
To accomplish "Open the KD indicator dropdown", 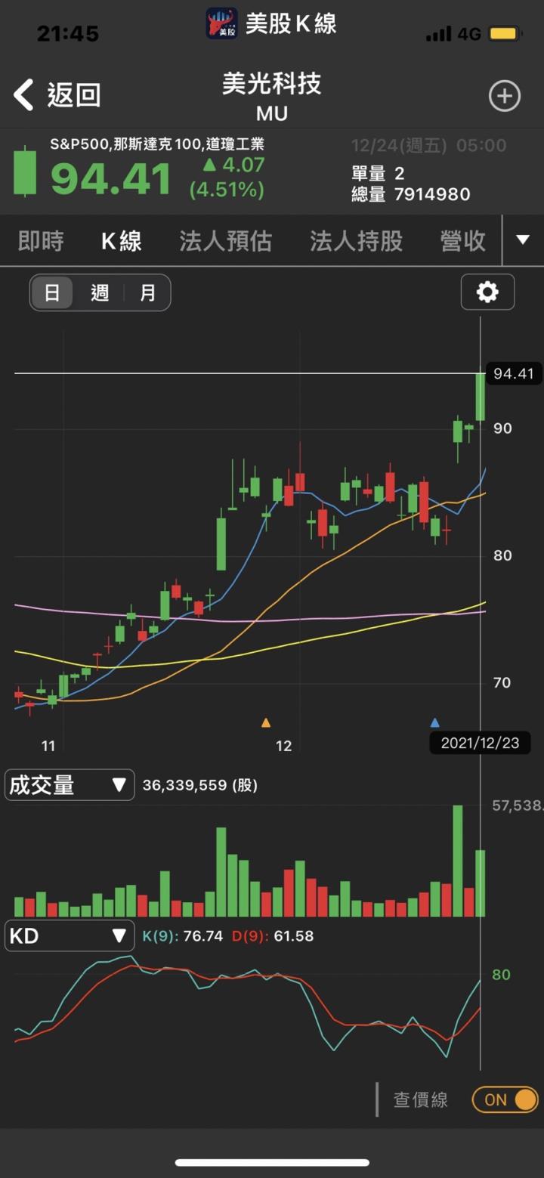I will click(70, 936).
